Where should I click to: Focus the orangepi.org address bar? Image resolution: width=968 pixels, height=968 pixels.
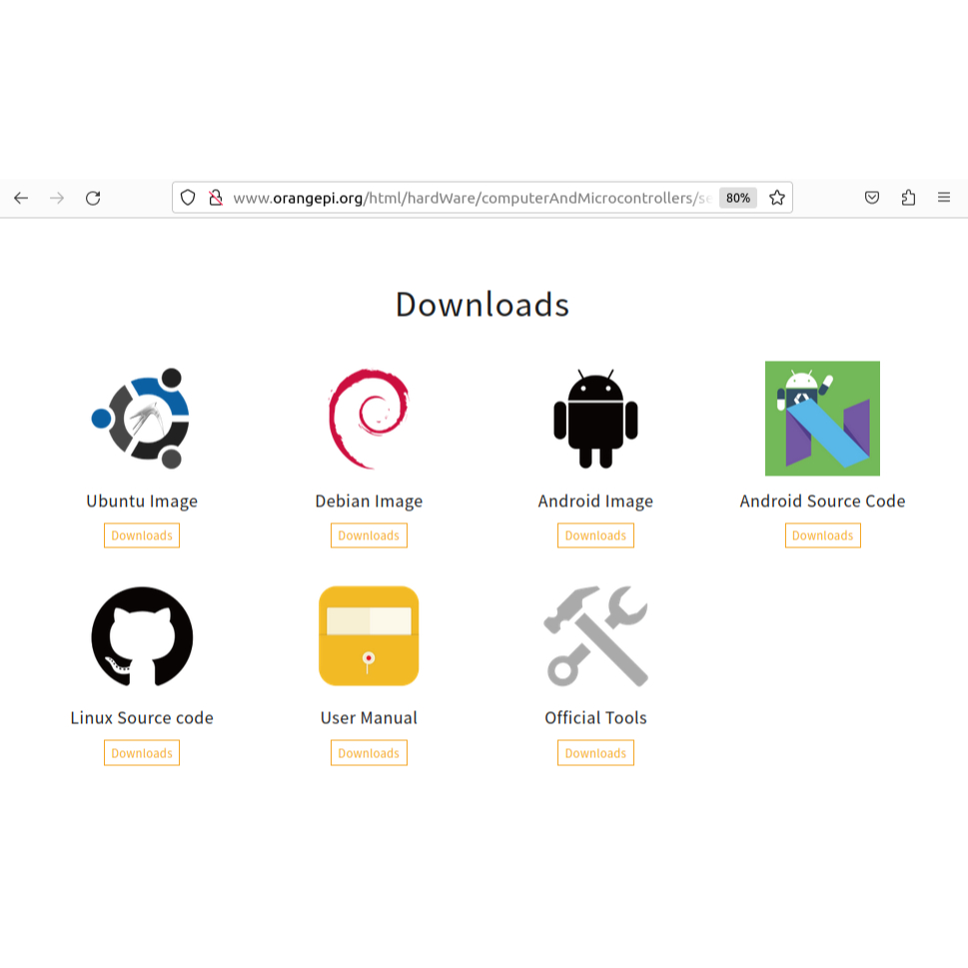pyautogui.click(x=470, y=198)
